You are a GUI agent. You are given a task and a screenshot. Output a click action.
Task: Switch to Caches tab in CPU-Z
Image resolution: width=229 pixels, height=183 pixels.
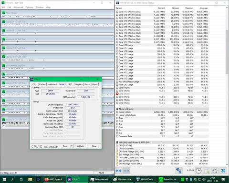(x=42, y=84)
